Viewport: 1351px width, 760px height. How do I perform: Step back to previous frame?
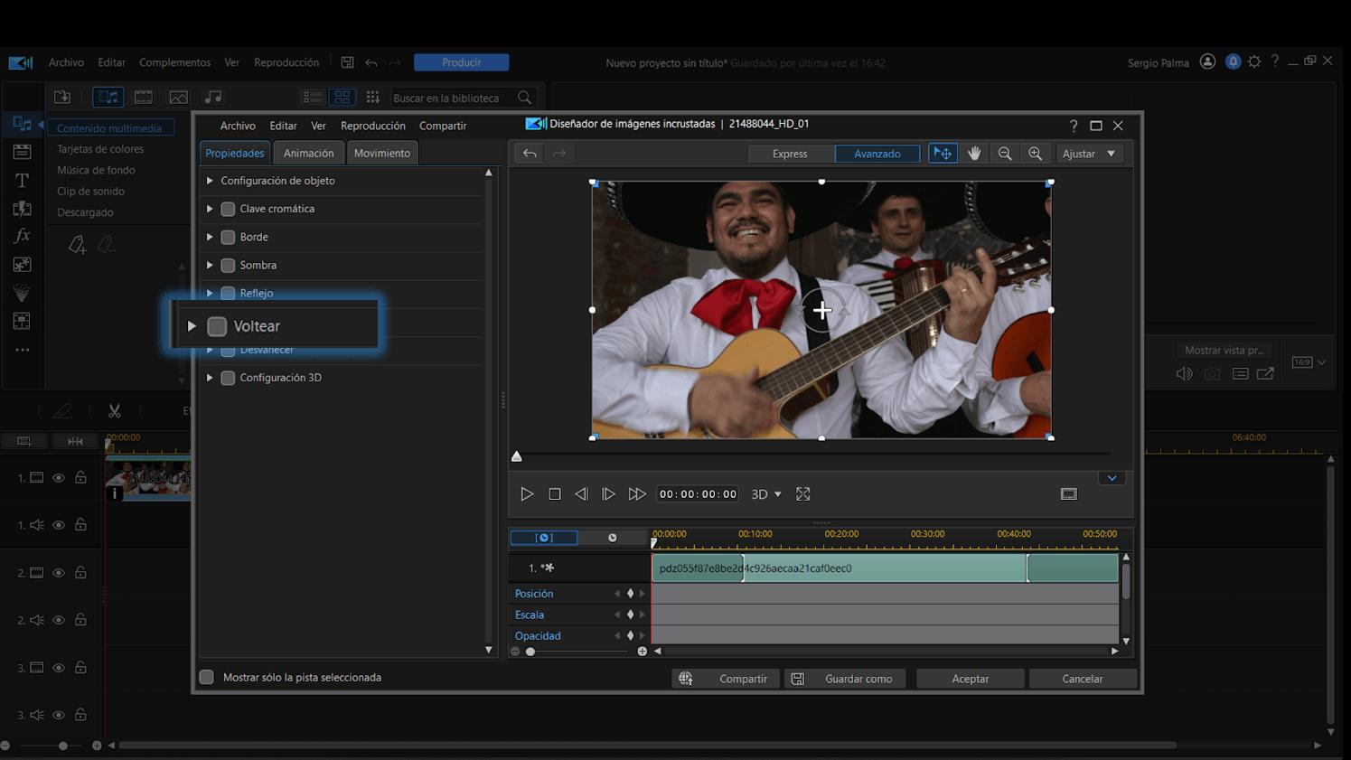pos(581,494)
